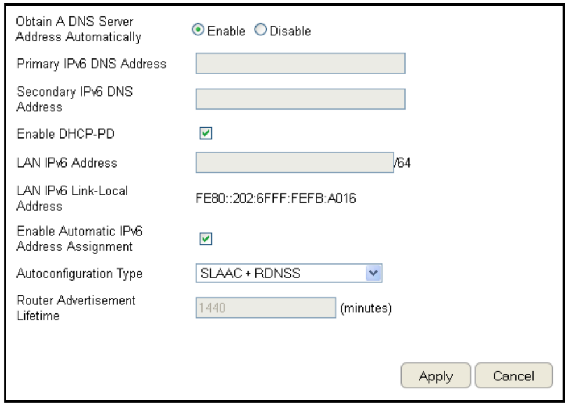Image resolution: width=570 pixels, height=406 pixels.
Task: Click the "Obtain A DNS Server Address Automatically" label
Action: [79, 30]
